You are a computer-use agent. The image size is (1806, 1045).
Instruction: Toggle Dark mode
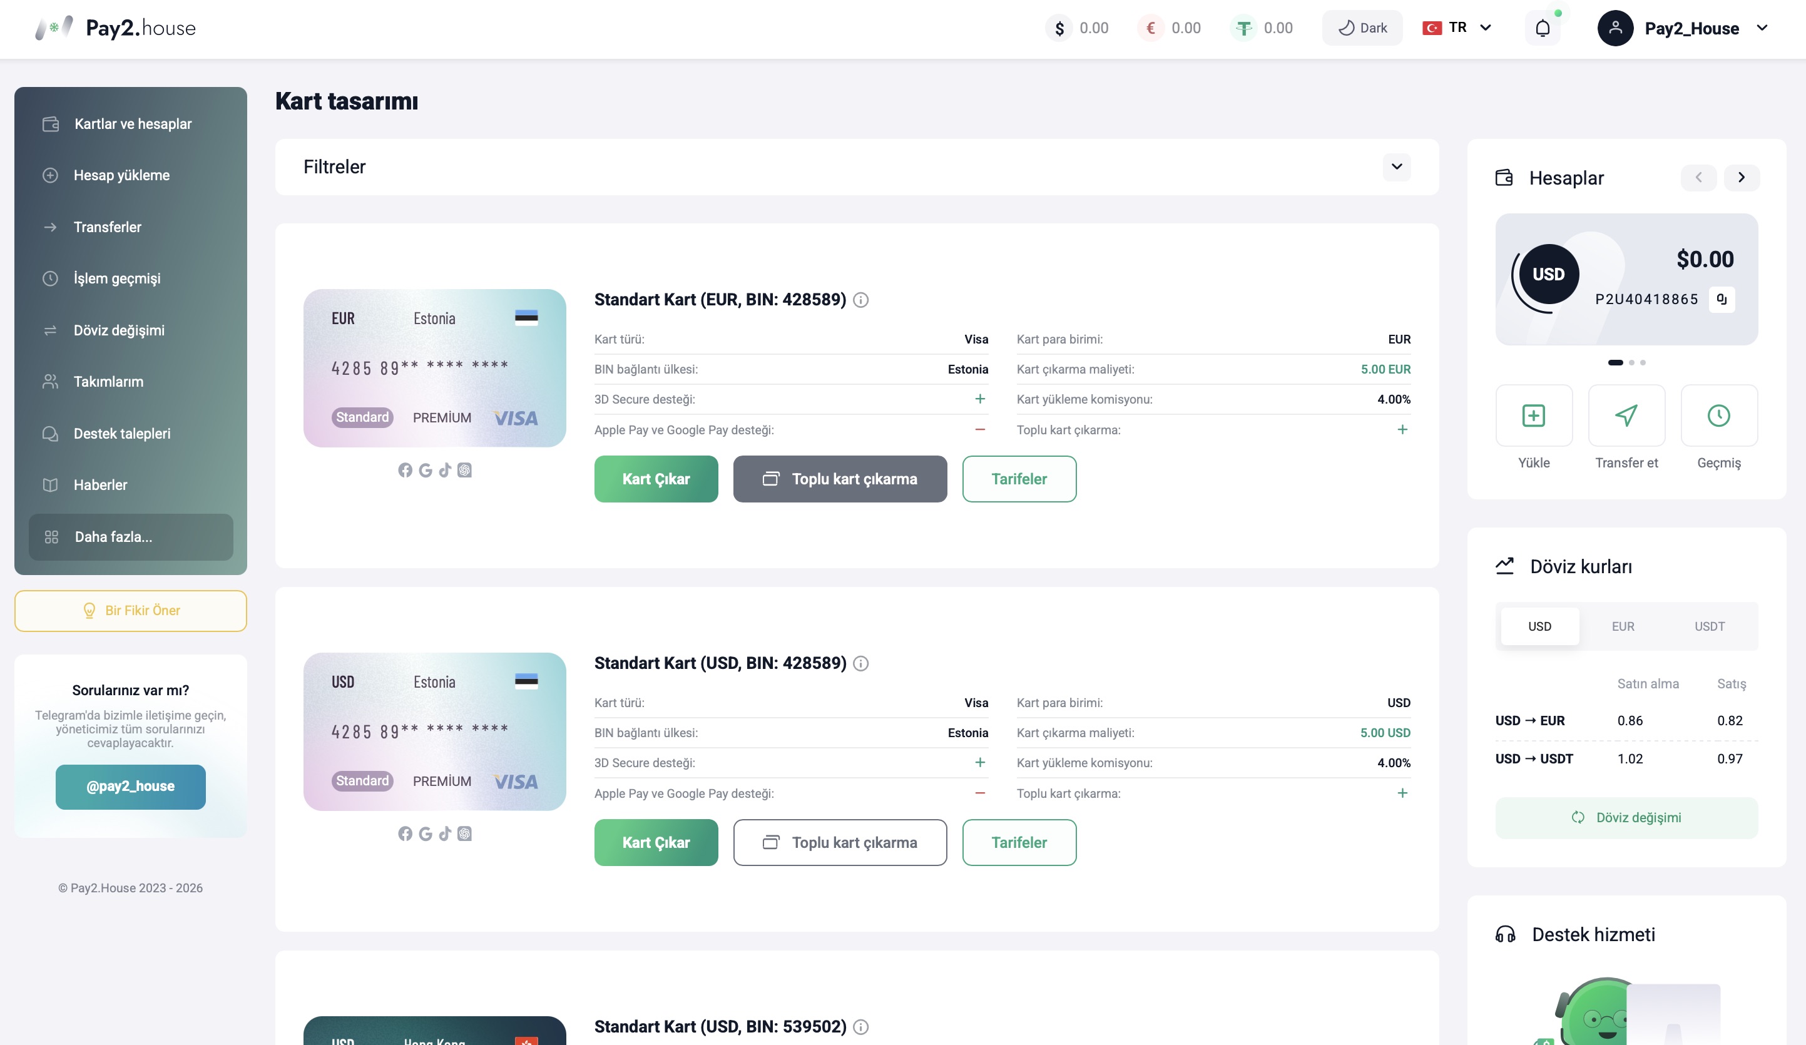1362,28
